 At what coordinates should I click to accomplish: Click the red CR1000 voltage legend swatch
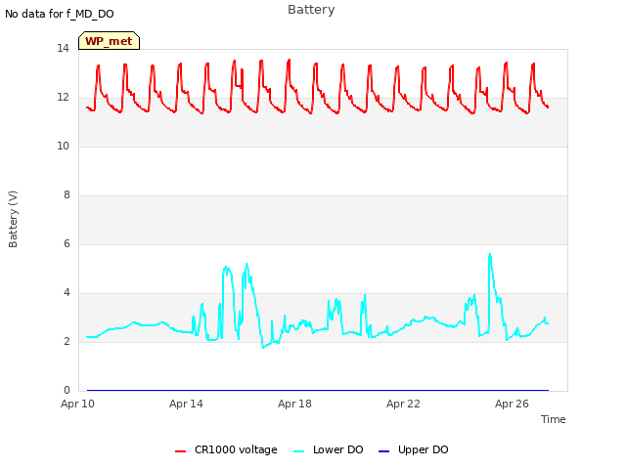pyautogui.click(x=180, y=451)
